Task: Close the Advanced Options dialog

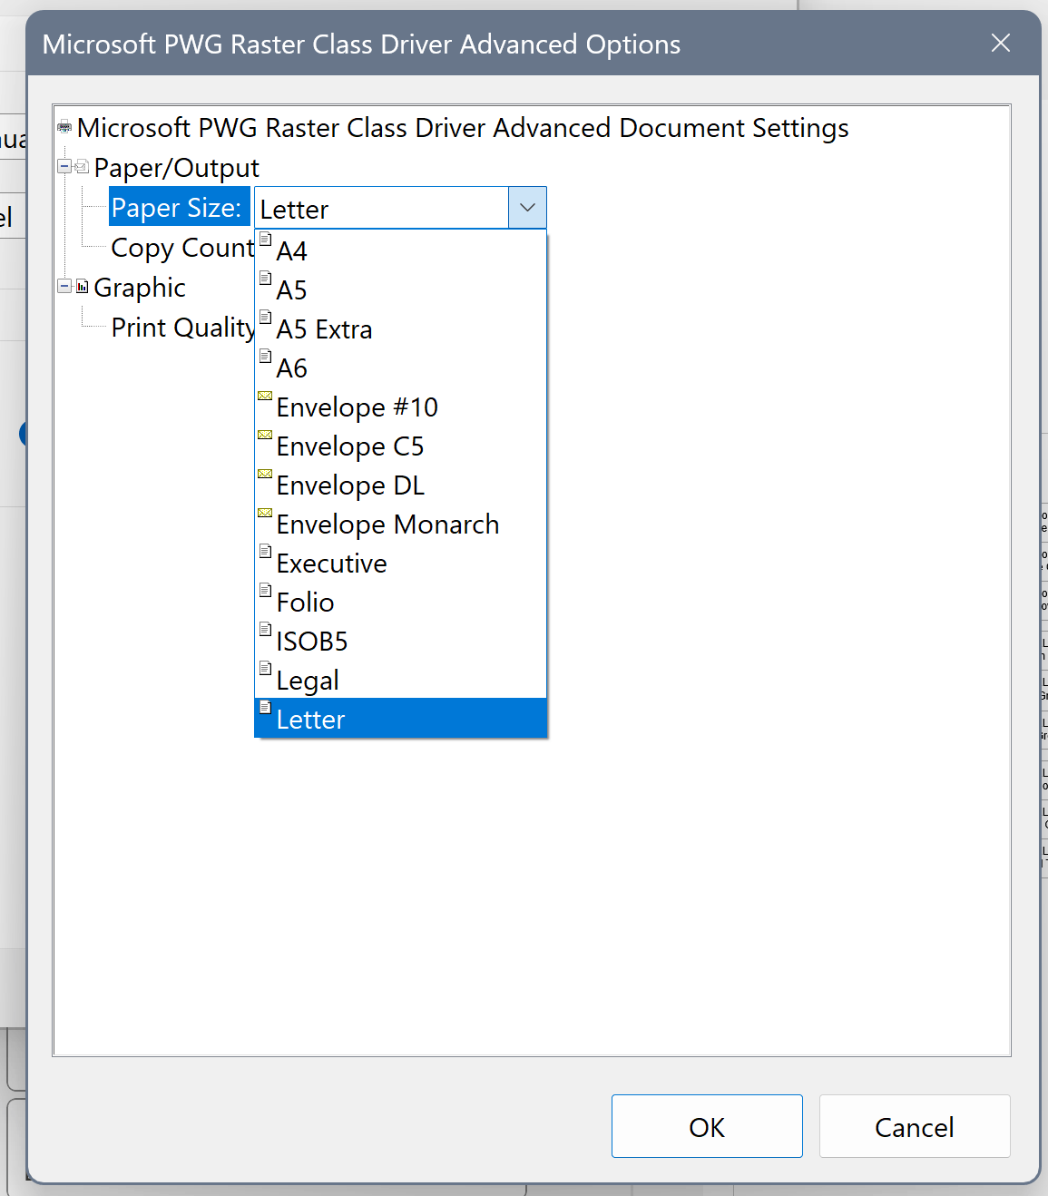Action: coord(1001,43)
